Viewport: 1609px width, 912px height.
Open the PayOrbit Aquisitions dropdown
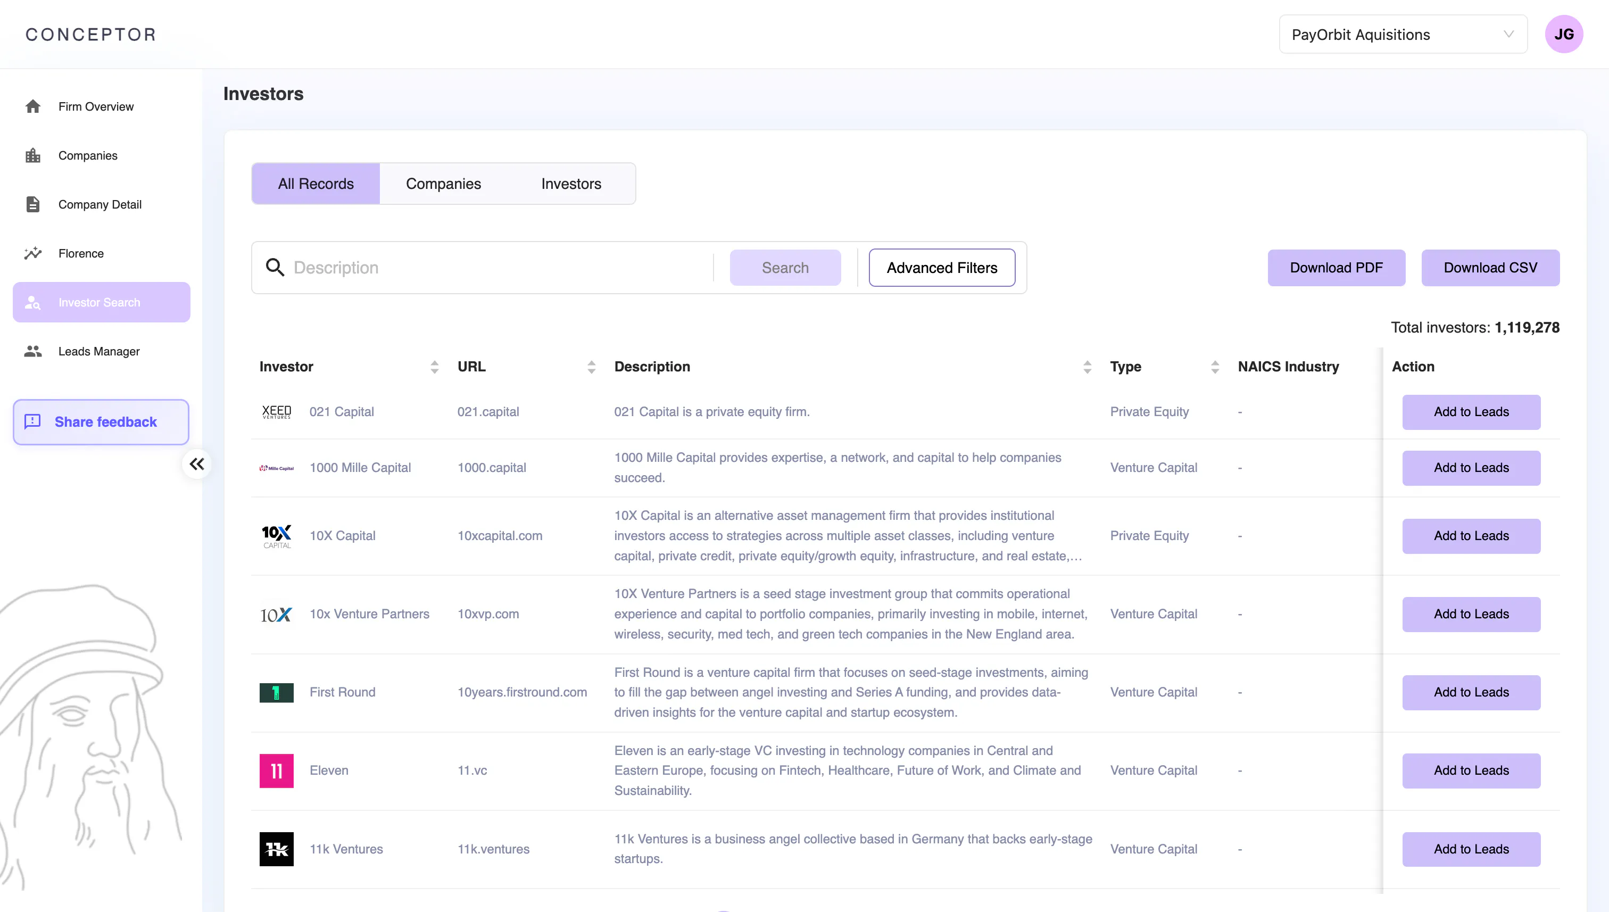click(x=1403, y=35)
